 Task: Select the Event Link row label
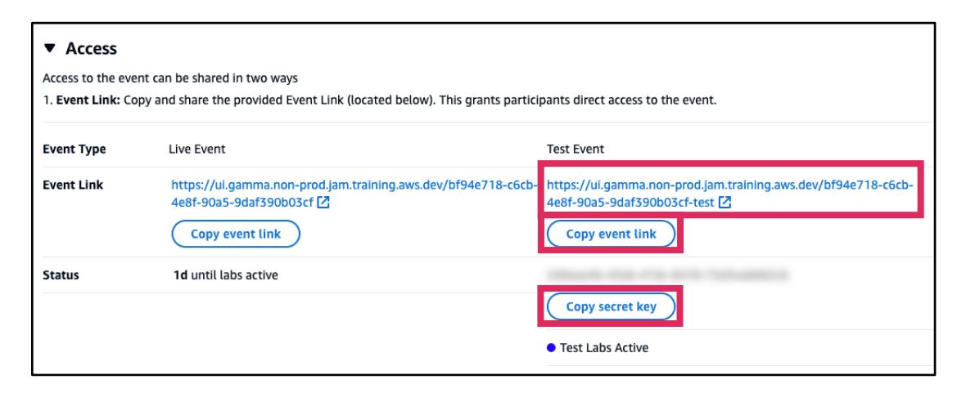click(73, 185)
